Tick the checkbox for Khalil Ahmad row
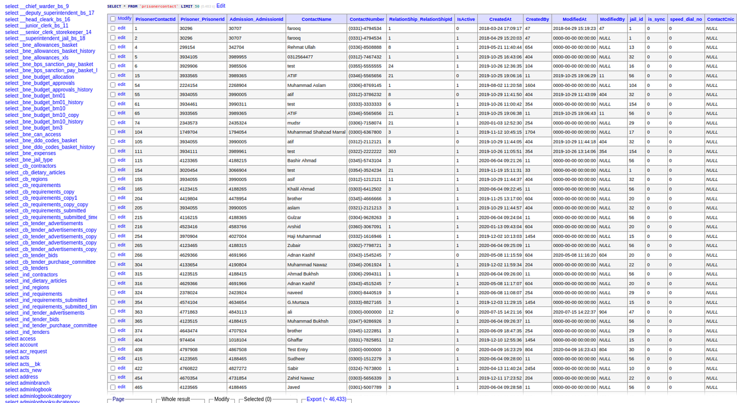The width and height of the screenshot is (737, 403). pos(113,189)
